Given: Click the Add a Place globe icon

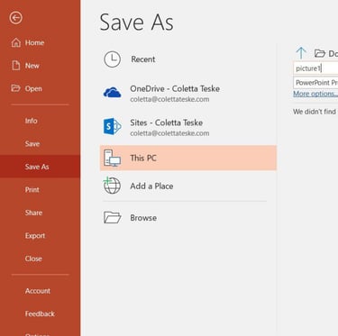Looking at the screenshot, I should (x=112, y=186).
